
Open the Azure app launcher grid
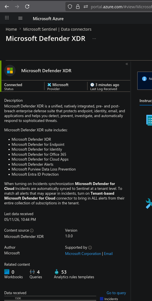7,18
